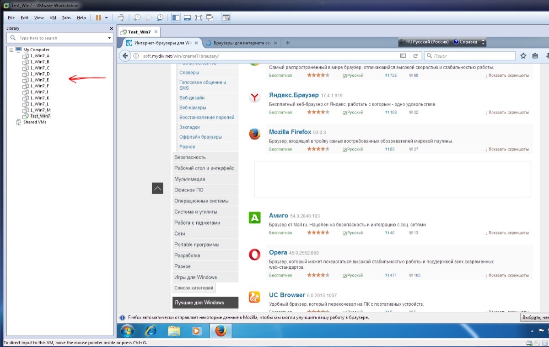Select 1_Win7_E in the Library tree
This screenshot has height=347, width=549.
(x=39, y=80)
